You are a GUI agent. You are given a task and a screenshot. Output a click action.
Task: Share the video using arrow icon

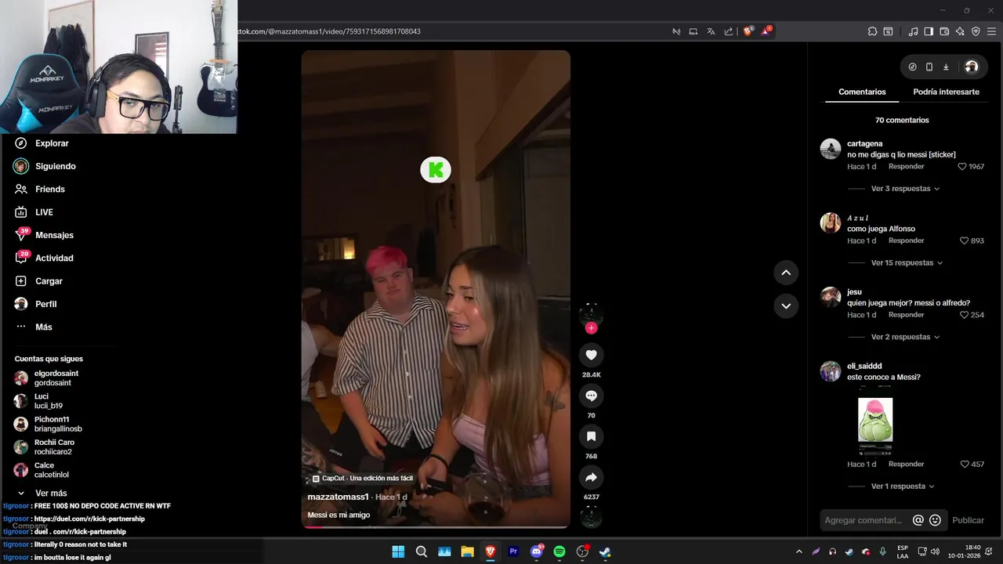[591, 477]
